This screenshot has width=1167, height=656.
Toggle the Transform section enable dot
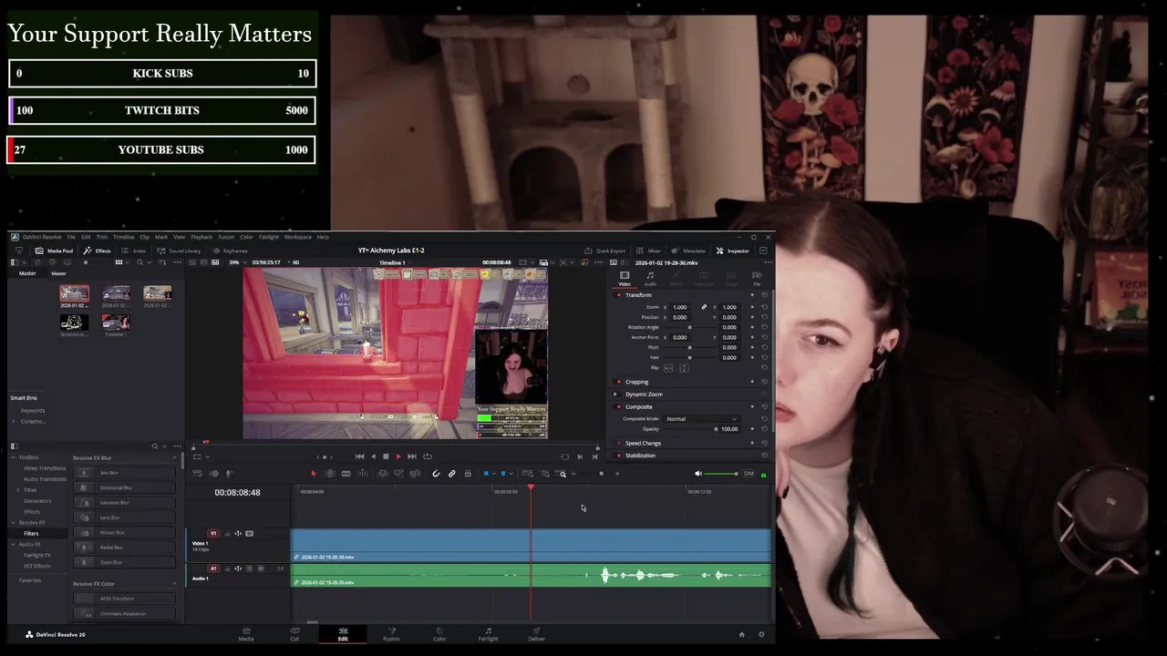pos(619,295)
